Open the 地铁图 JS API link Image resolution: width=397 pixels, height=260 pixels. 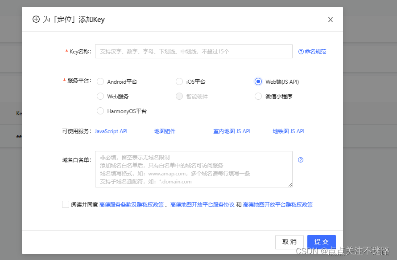click(x=288, y=131)
